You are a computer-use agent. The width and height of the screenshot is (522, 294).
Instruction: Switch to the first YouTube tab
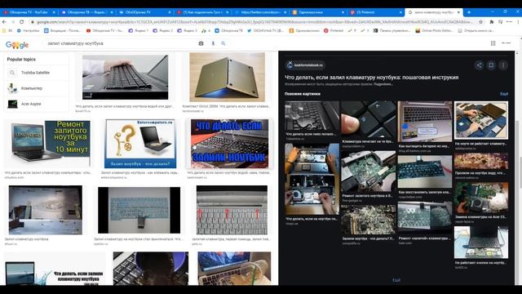click(29, 12)
